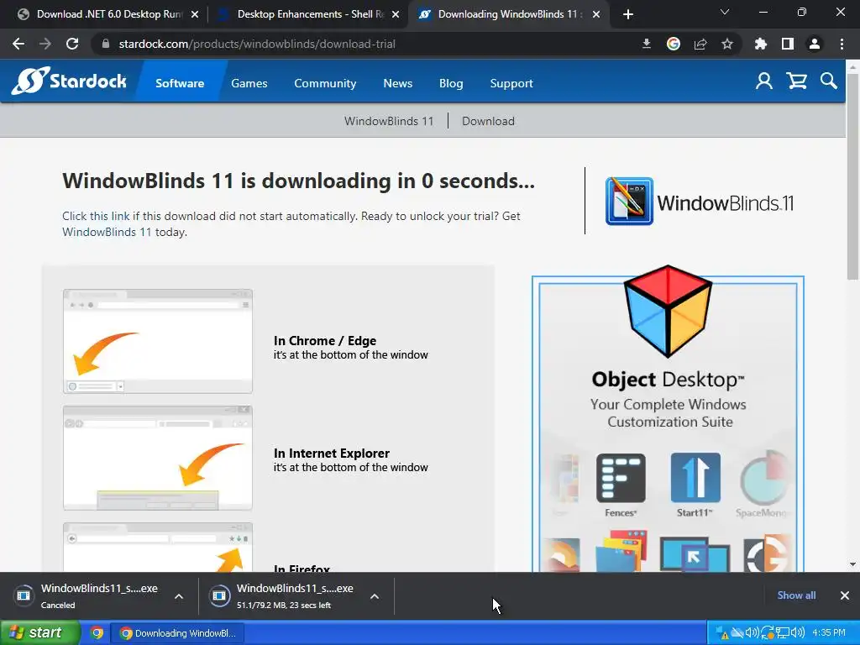Click the Download sub-navigation link
This screenshot has width=860, height=645.
[x=488, y=121]
